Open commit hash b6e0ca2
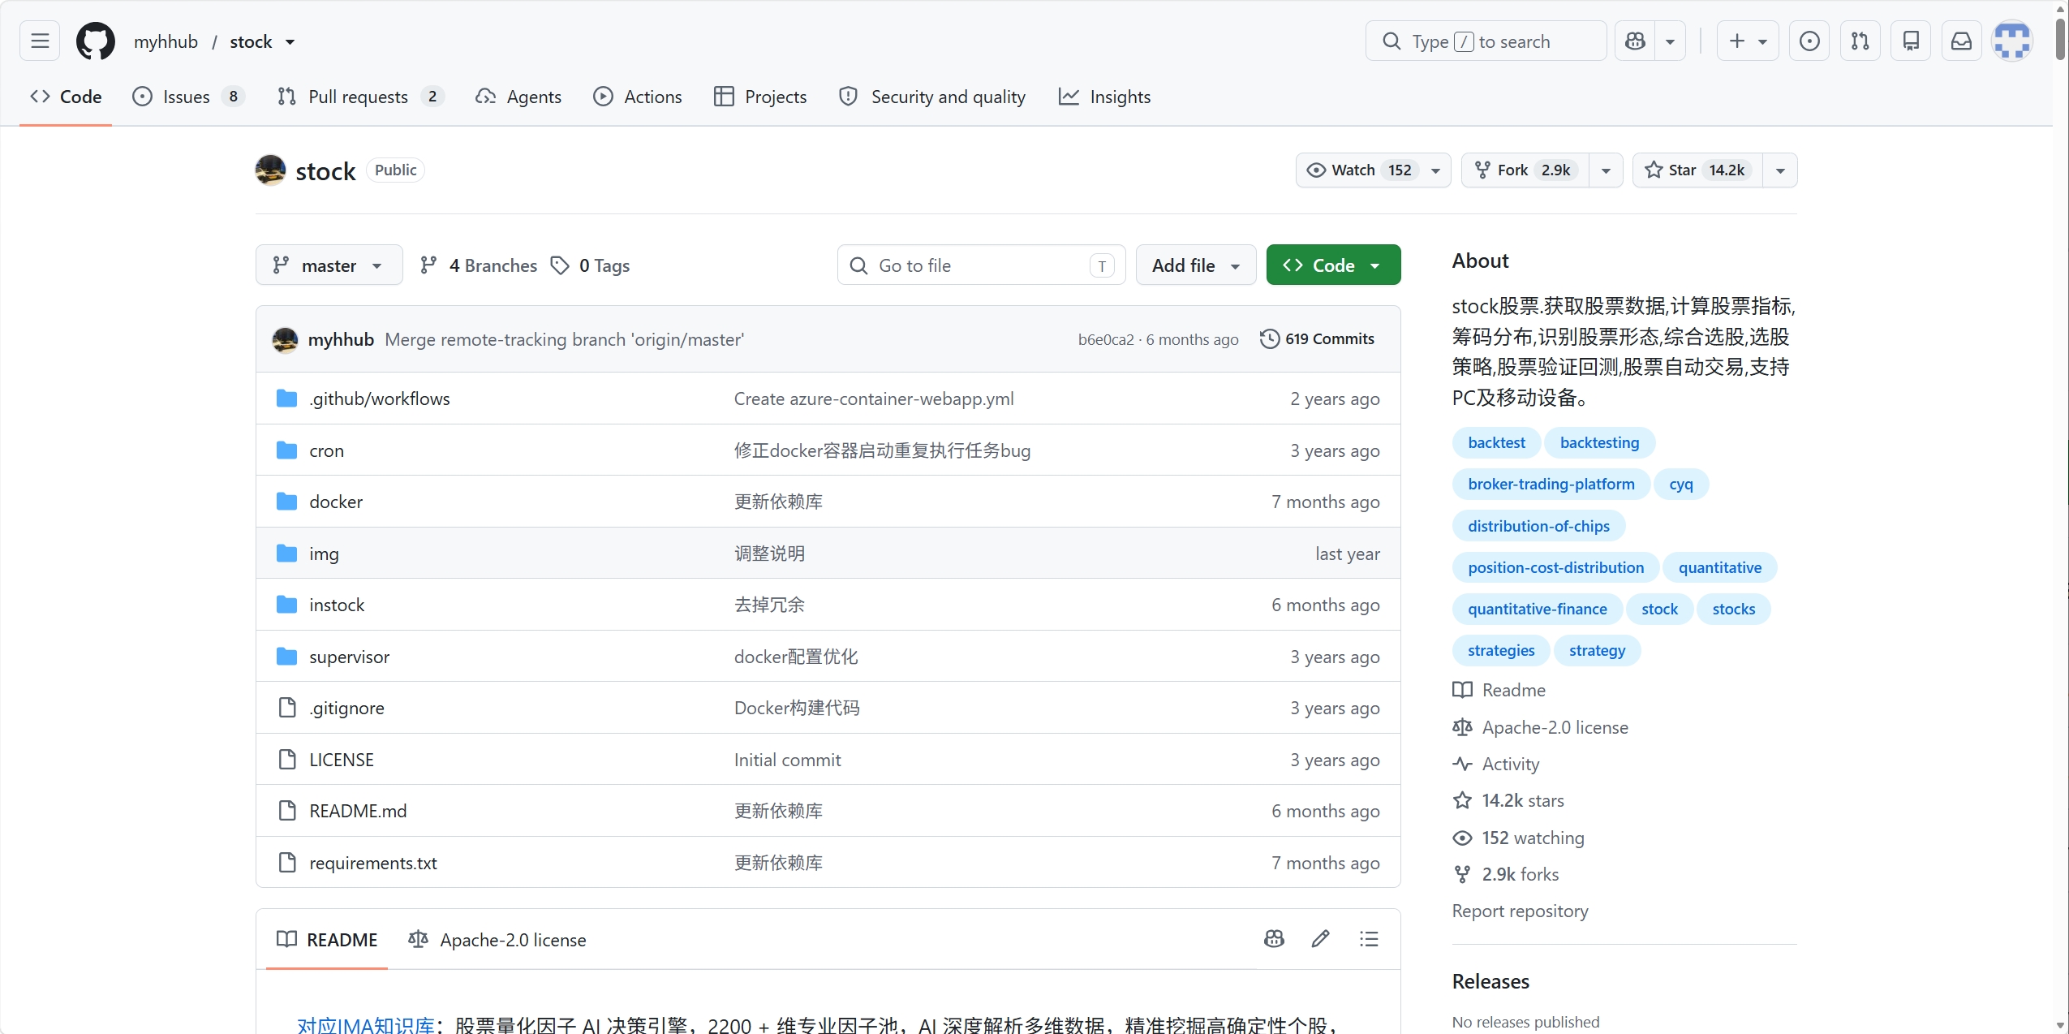Screen dimensions: 2069x1034 (x=1106, y=339)
